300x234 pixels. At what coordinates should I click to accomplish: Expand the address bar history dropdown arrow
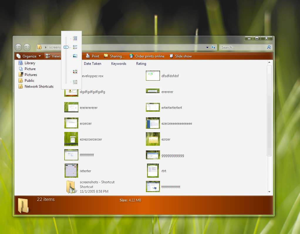(x=207, y=48)
